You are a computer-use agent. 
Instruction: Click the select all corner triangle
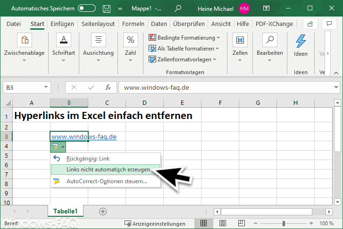tap(8, 103)
